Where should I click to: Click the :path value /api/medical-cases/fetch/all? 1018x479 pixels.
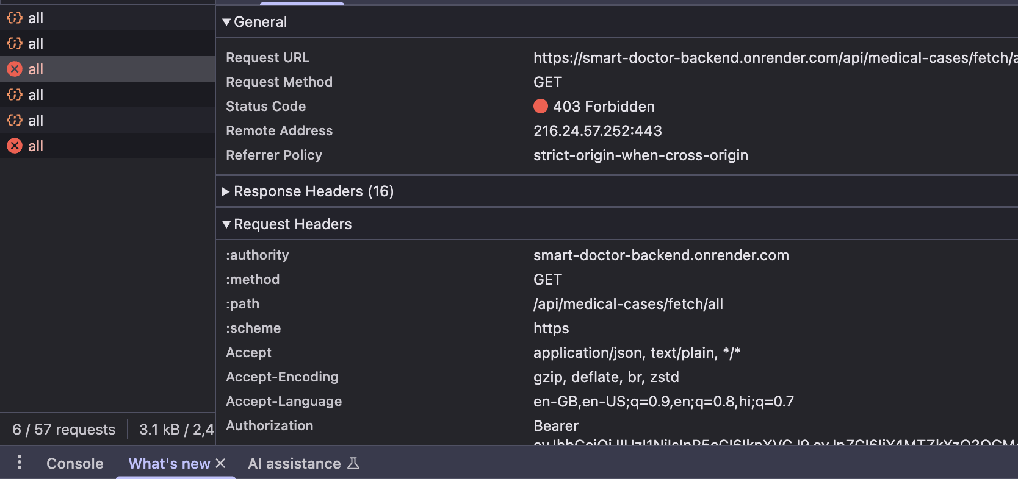click(x=628, y=304)
